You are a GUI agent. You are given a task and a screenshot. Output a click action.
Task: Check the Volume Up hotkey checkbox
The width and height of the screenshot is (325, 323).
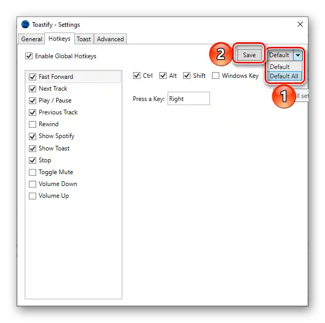point(32,196)
